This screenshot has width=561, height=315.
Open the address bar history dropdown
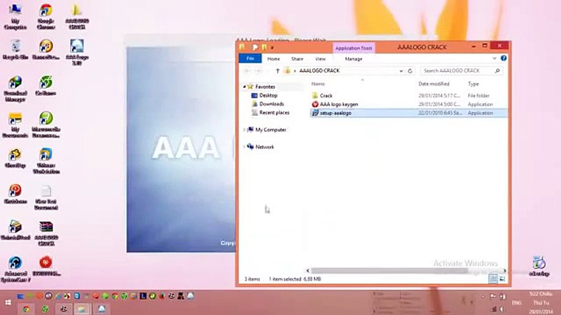401,70
